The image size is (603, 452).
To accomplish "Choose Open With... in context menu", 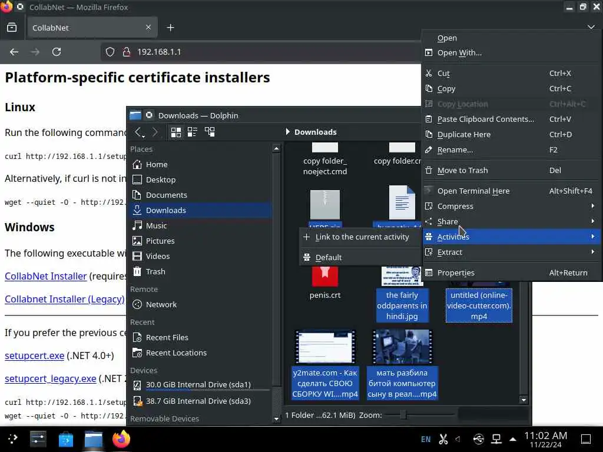I will 512,52.
